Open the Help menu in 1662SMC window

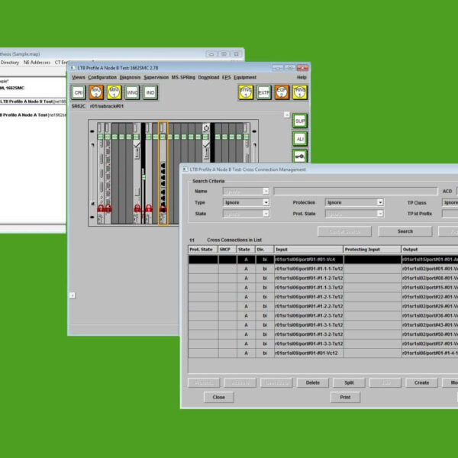(302, 77)
